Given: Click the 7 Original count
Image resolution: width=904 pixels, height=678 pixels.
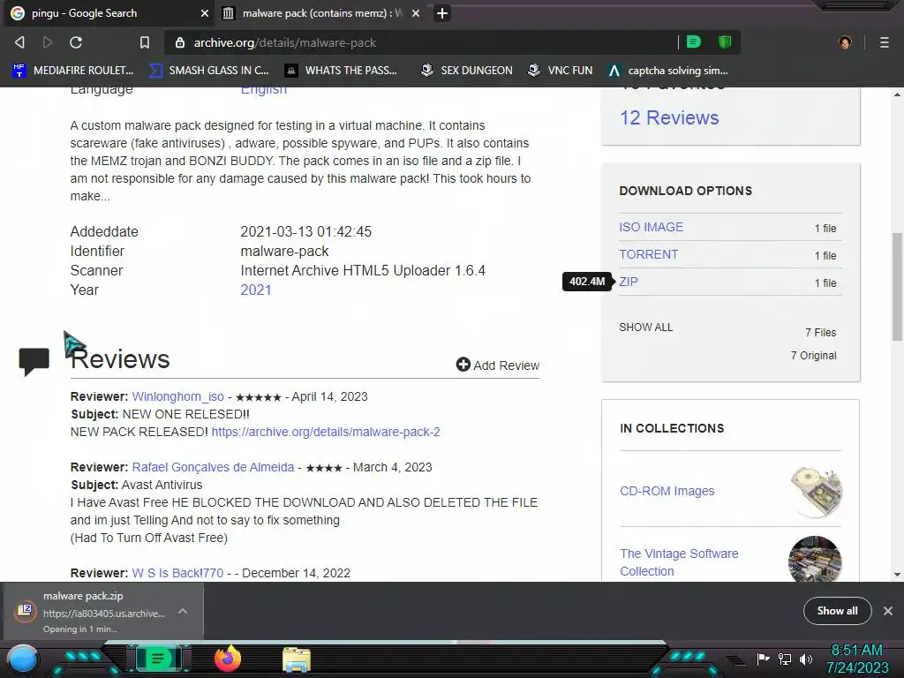Looking at the screenshot, I should coord(813,356).
